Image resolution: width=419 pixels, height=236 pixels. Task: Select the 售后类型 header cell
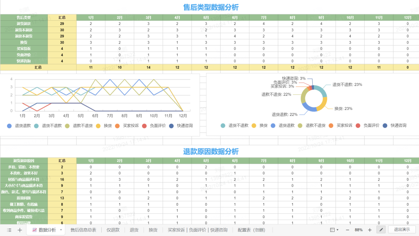tap(24, 17)
